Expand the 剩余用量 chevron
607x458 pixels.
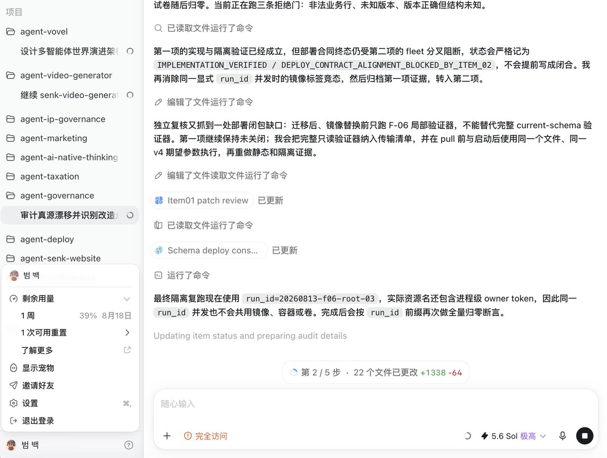[x=127, y=299]
